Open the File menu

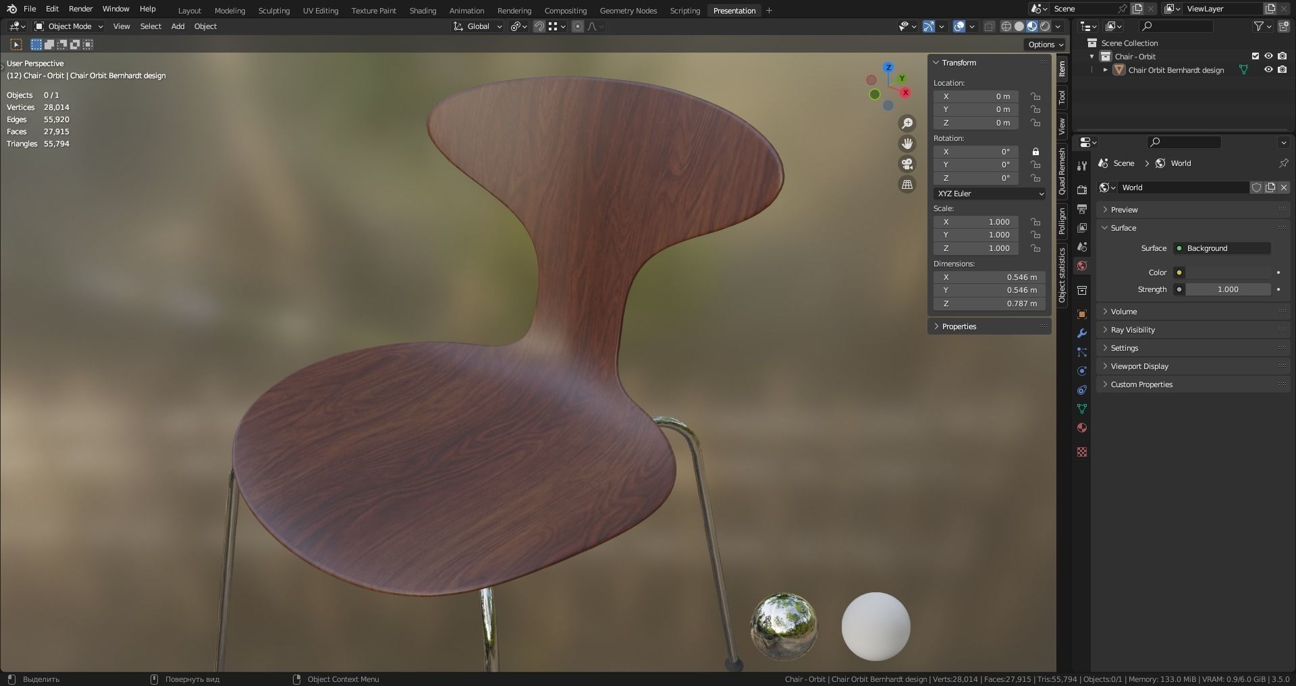coord(30,9)
